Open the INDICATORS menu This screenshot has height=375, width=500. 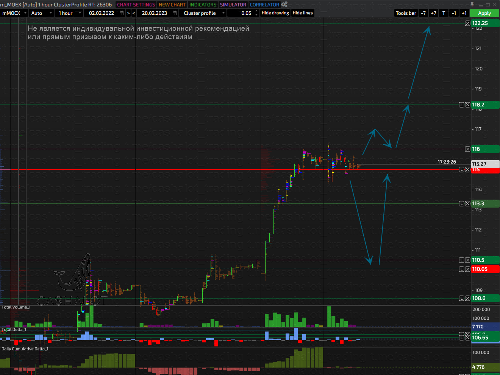[x=203, y=5]
